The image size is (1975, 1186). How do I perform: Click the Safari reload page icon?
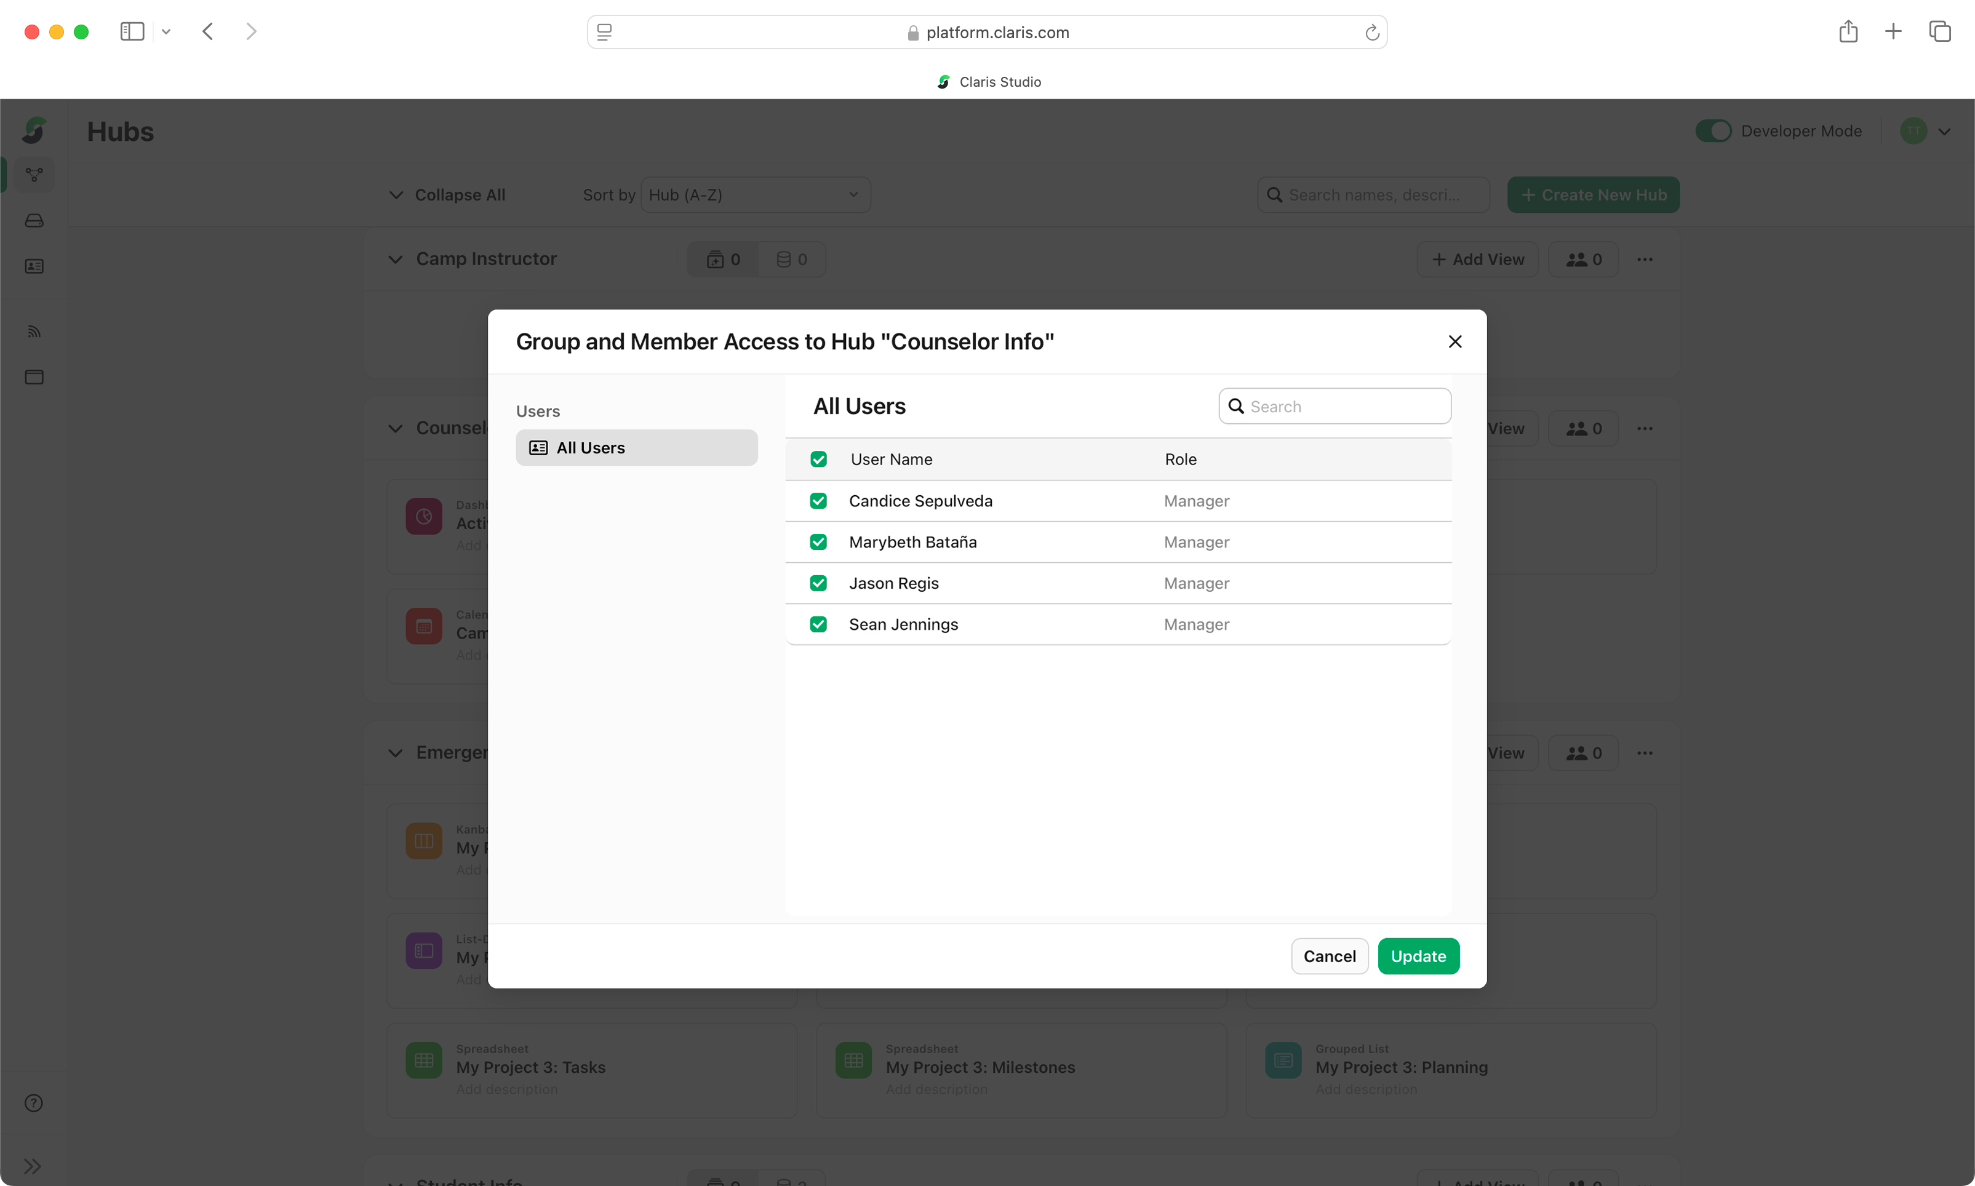[1371, 33]
